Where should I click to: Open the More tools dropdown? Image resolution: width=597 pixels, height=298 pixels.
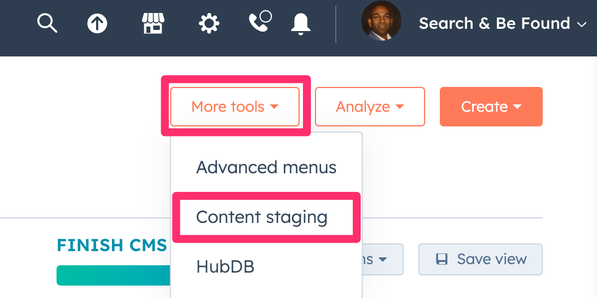pos(235,107)
